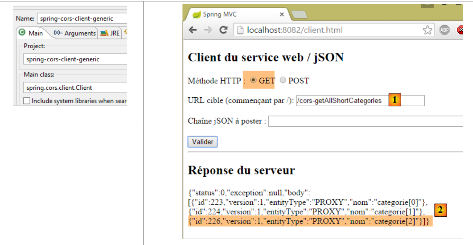
Task: Switch to the Main tab
Action: pos(31,33)
